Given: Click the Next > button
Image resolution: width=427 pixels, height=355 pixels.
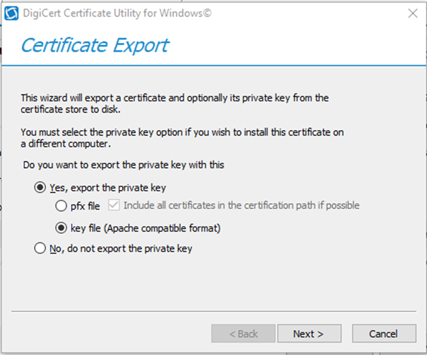Looking at the screenshot, I should click(x=309, y=333).
